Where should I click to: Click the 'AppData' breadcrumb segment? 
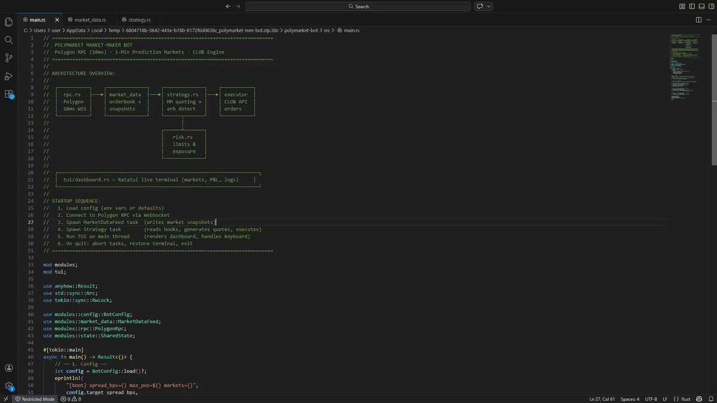tap(75, 30)
